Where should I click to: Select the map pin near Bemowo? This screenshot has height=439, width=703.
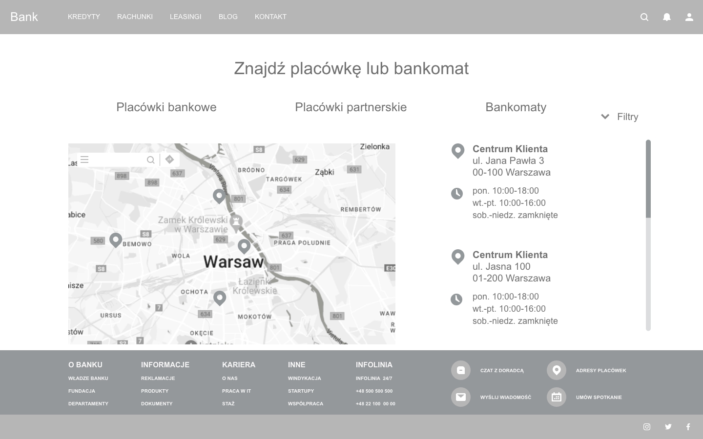tap(116, 239)
